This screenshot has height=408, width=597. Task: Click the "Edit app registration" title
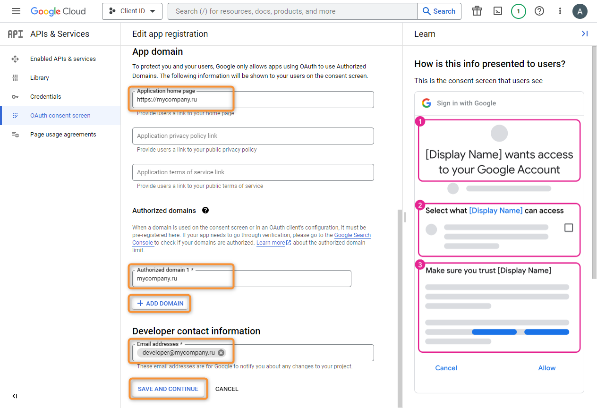tap(170, 34)
